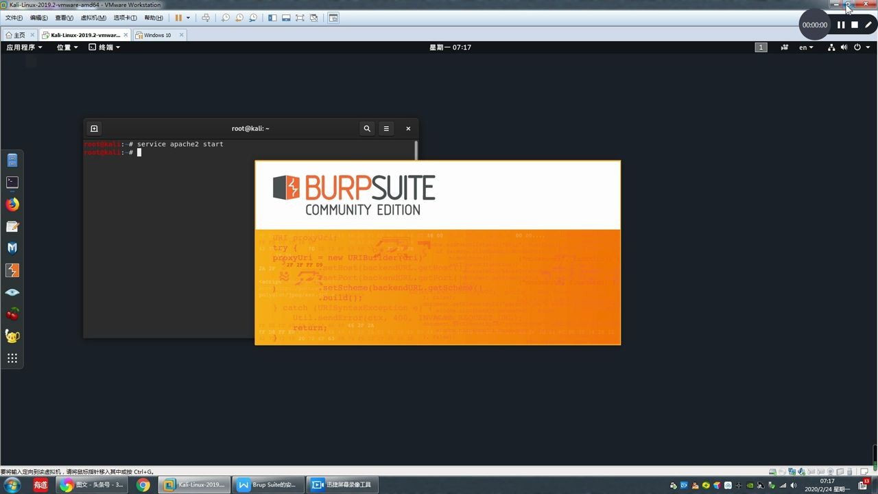Image resolution: width=878 pixels, height=494 pixels.
Task: Launch Firefox from the Kali dock
Action: coord(12,204)
